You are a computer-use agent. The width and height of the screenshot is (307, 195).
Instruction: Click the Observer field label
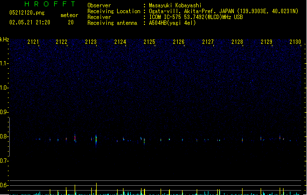[99, 5]
